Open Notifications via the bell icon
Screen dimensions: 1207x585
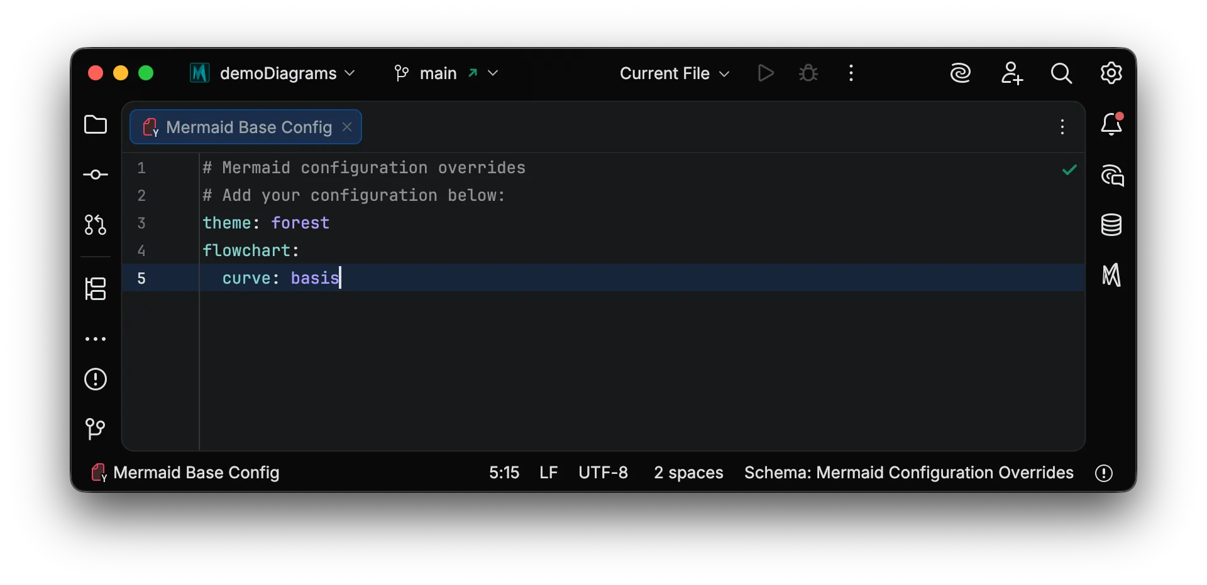[x=1113, y=124]
